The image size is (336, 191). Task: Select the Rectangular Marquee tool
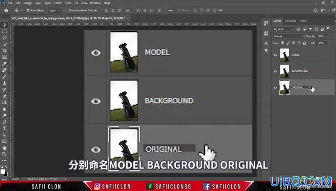[4, 31]
